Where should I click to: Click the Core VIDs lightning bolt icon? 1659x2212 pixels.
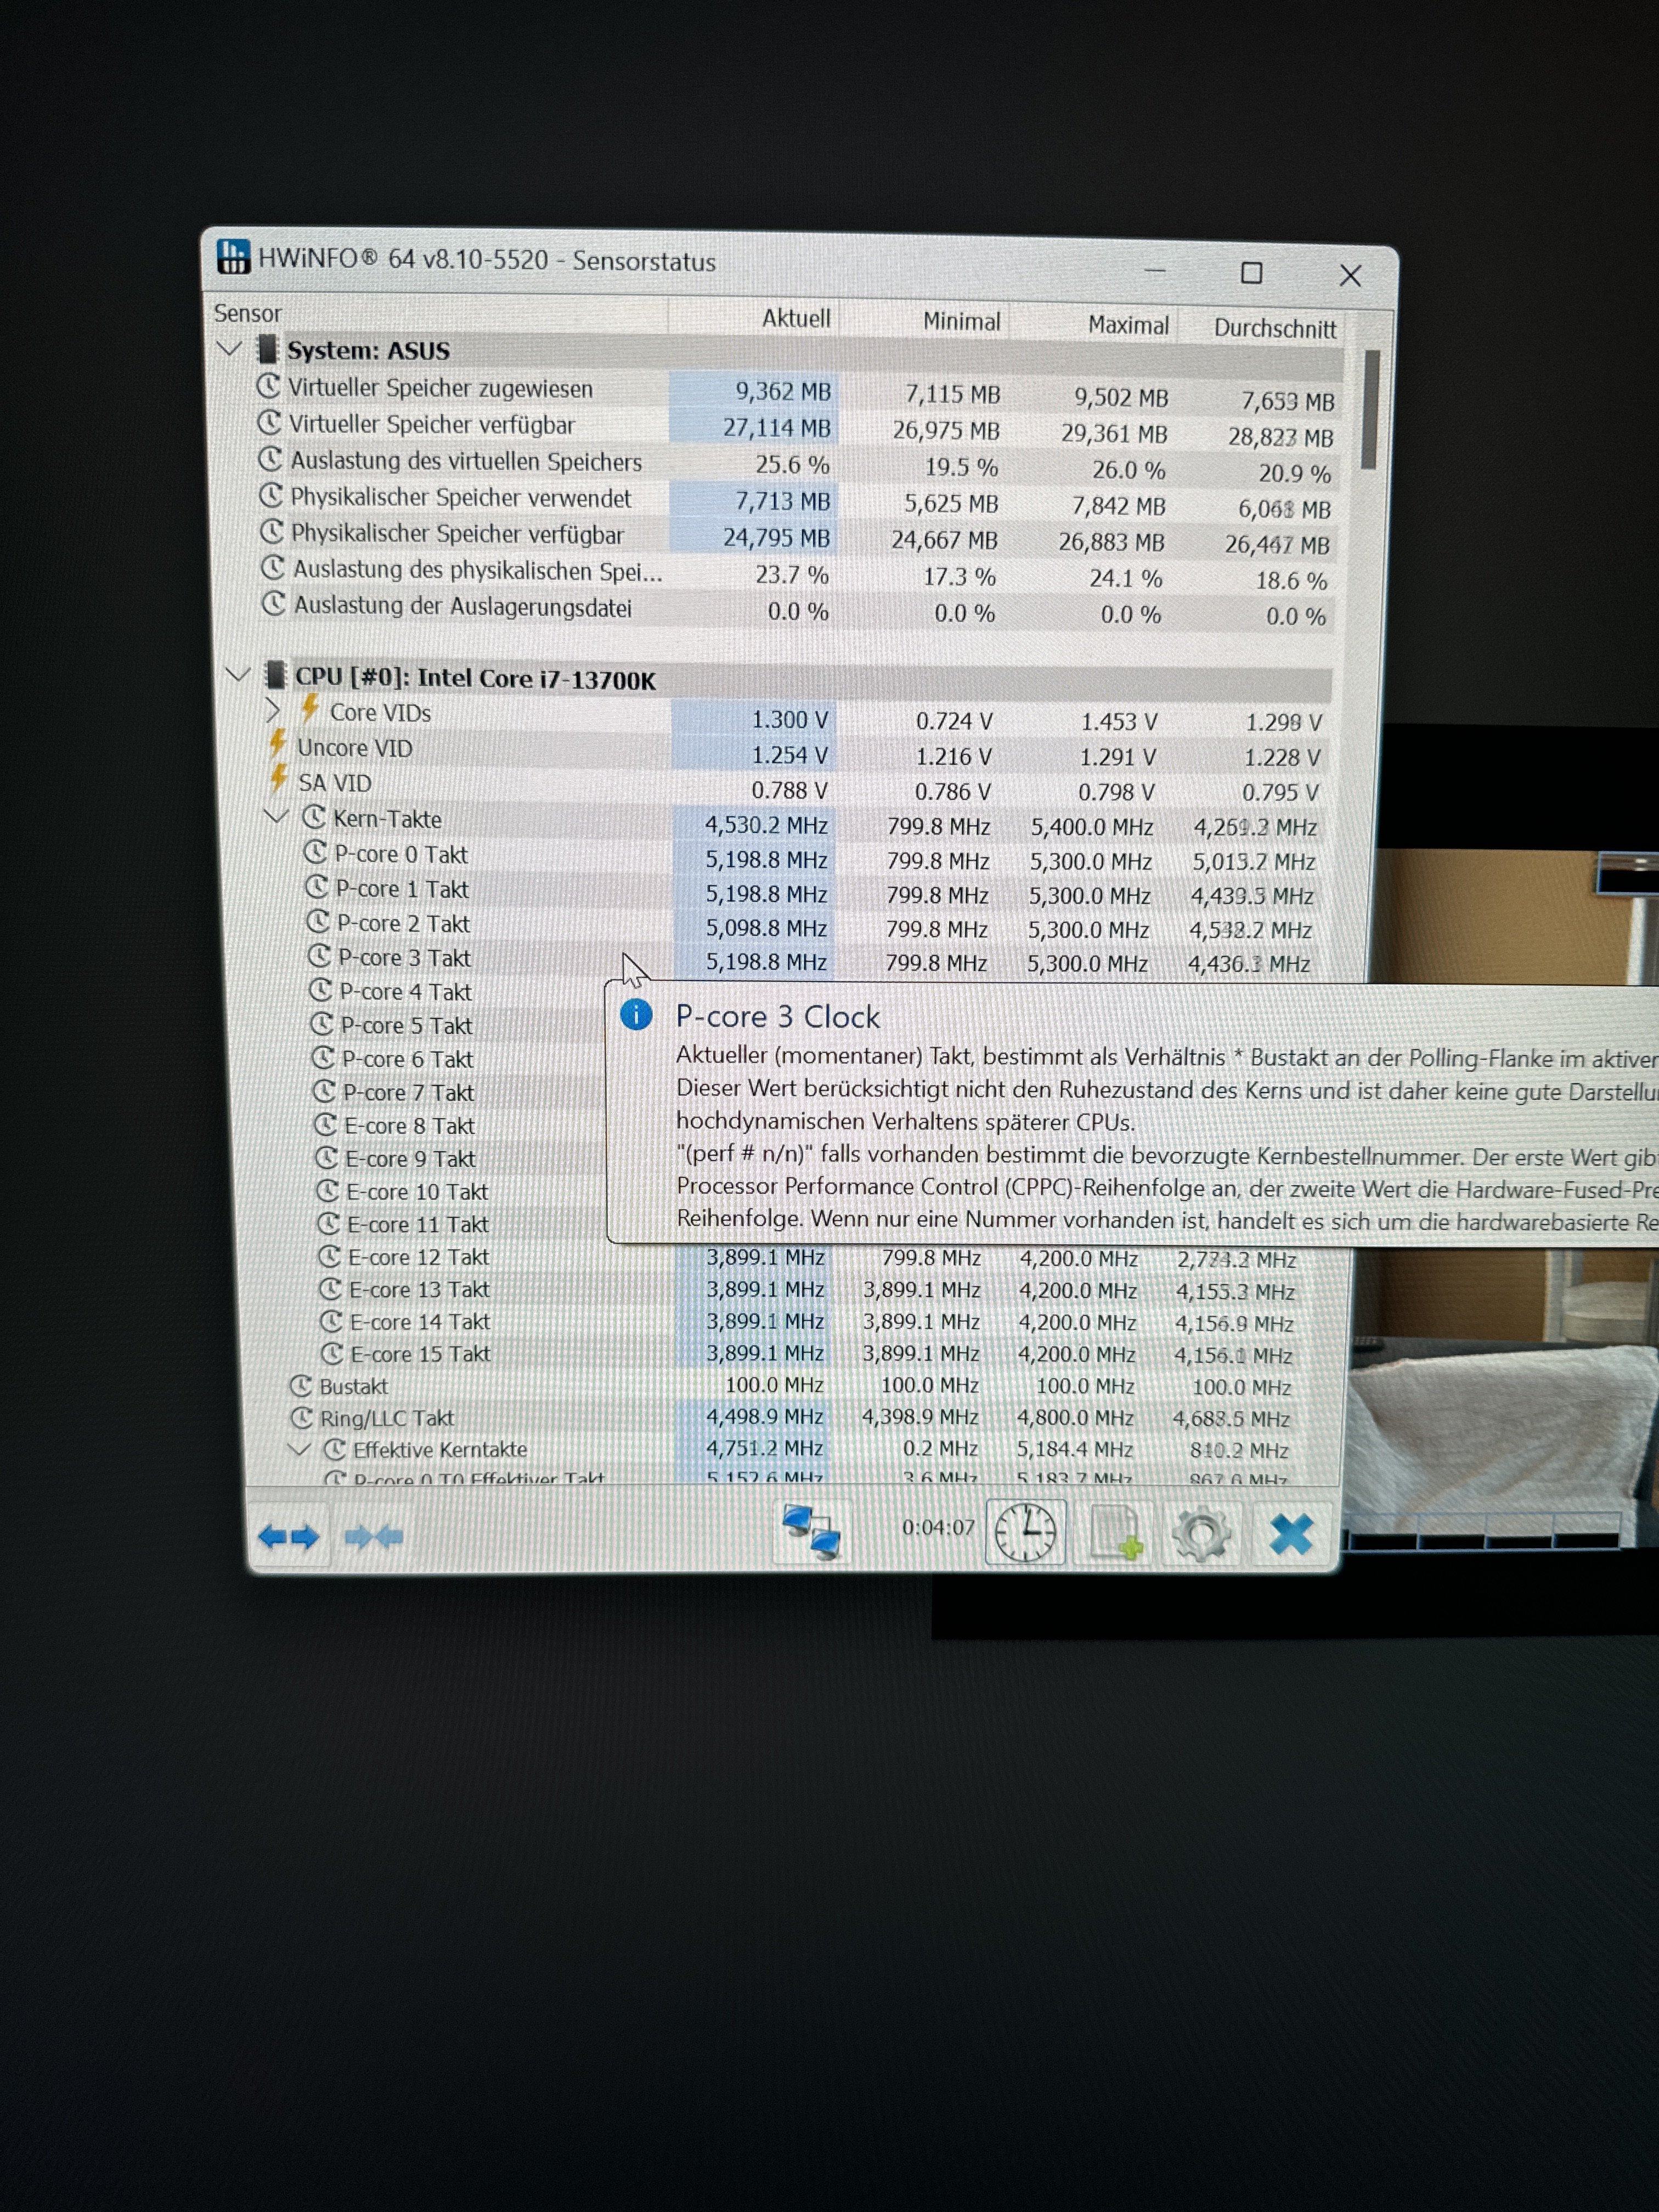tap(310, 709)
